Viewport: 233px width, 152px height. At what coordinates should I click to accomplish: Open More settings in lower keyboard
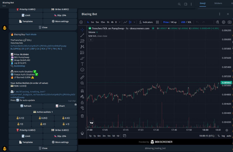point(60,142)
